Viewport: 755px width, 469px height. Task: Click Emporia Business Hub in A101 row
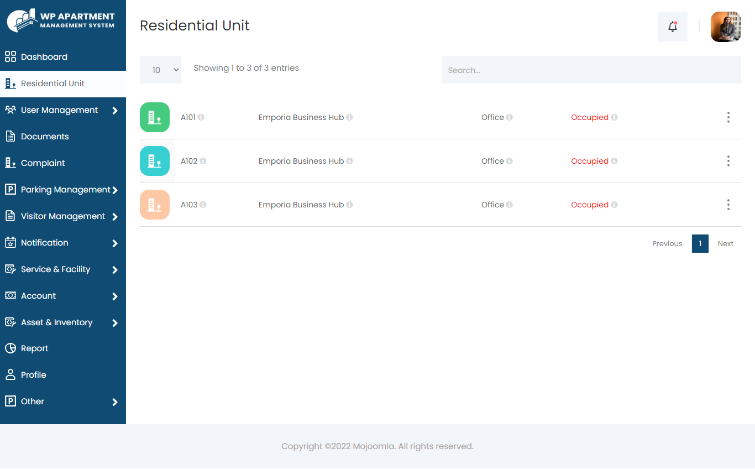pos(301,117)
